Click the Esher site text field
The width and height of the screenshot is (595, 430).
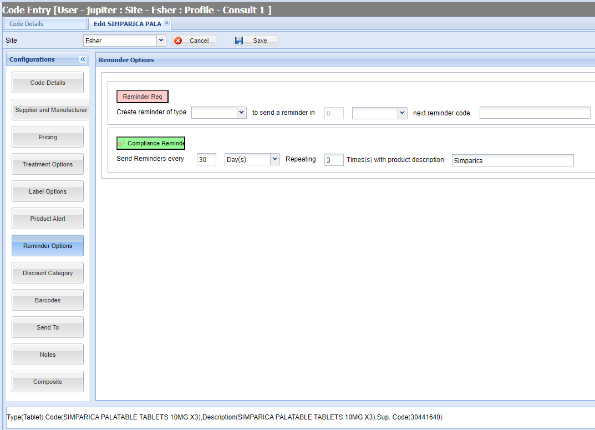tap(120, 41)
